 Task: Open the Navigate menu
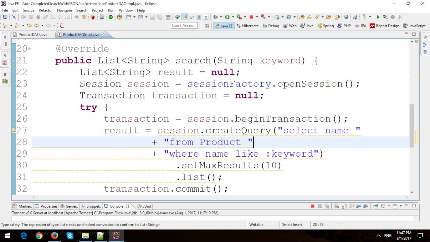point(64,10)
